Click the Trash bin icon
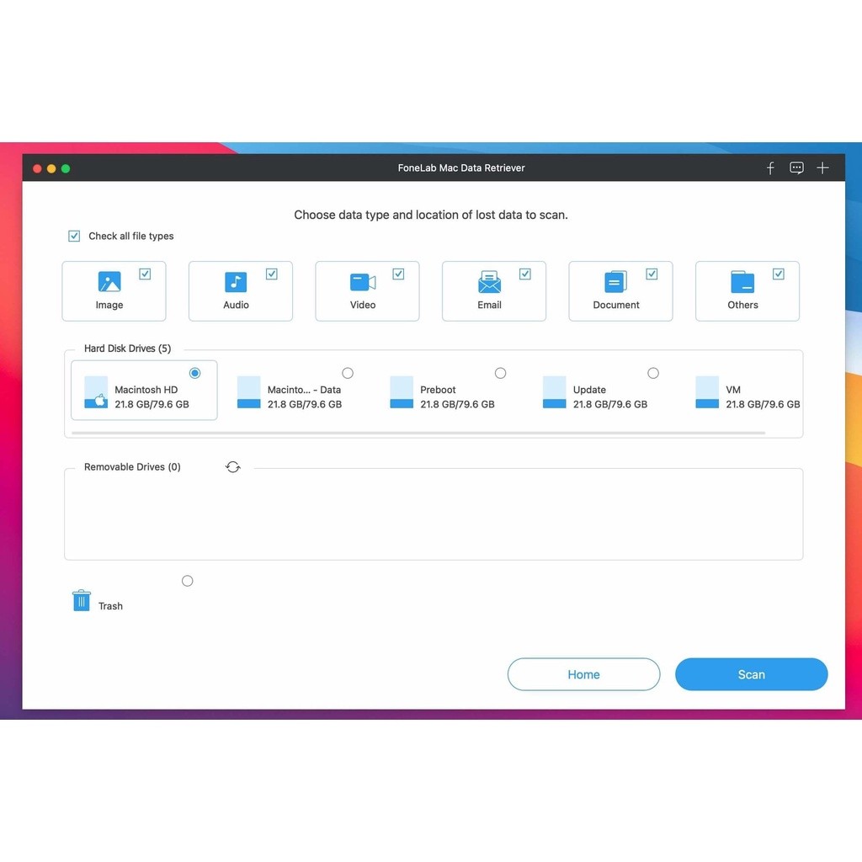The width and height of the screenshot is (862, 862). [82, 600]
